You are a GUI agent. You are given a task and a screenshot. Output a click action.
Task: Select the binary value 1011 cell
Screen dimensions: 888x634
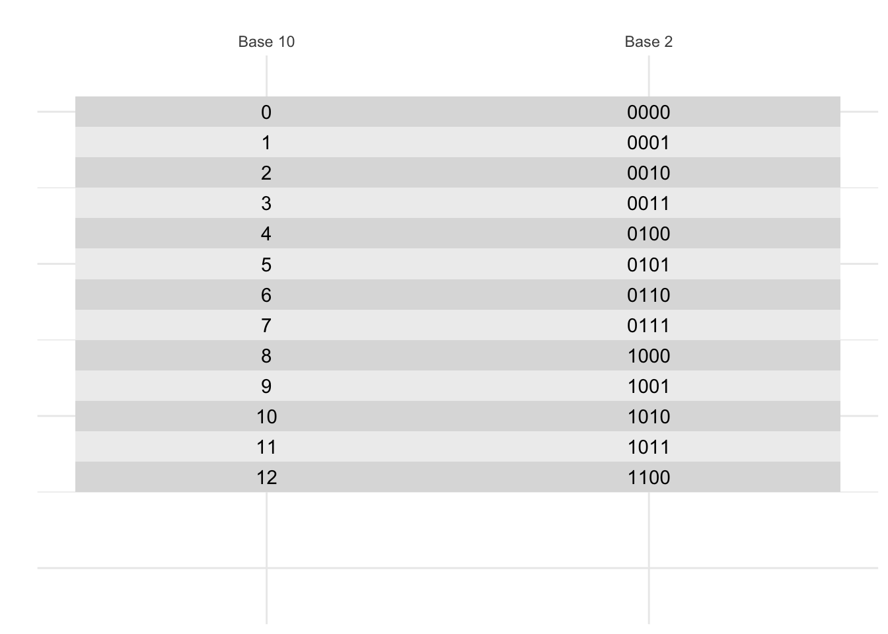(x=648, y=447)
